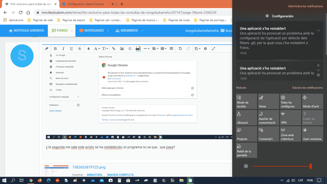327x184 pixels.
Task: Open the Pagines de noies bookmark folder
Action: coord(176,20)
